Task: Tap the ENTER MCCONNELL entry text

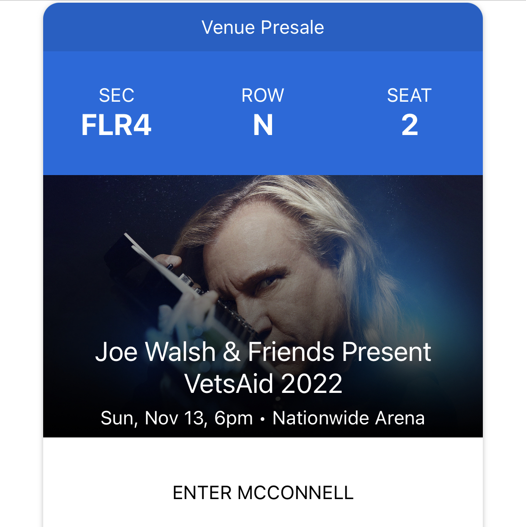Action: [263, 493]
